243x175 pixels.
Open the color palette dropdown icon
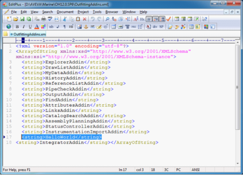coord(43,27)
